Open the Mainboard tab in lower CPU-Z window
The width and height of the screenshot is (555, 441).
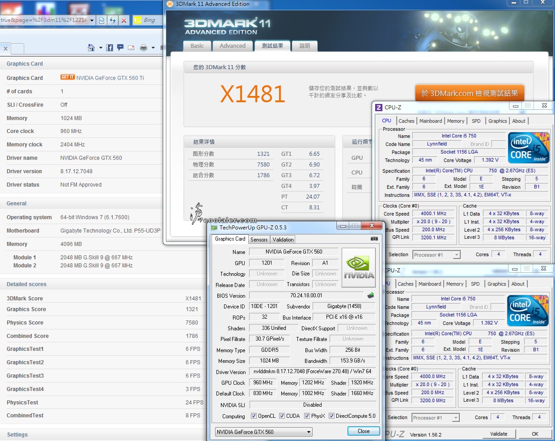coord(430,284)
